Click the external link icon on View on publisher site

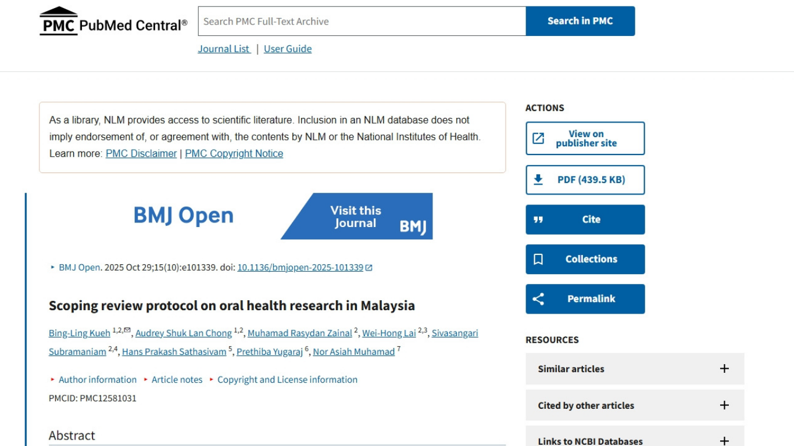pos(538,138)
